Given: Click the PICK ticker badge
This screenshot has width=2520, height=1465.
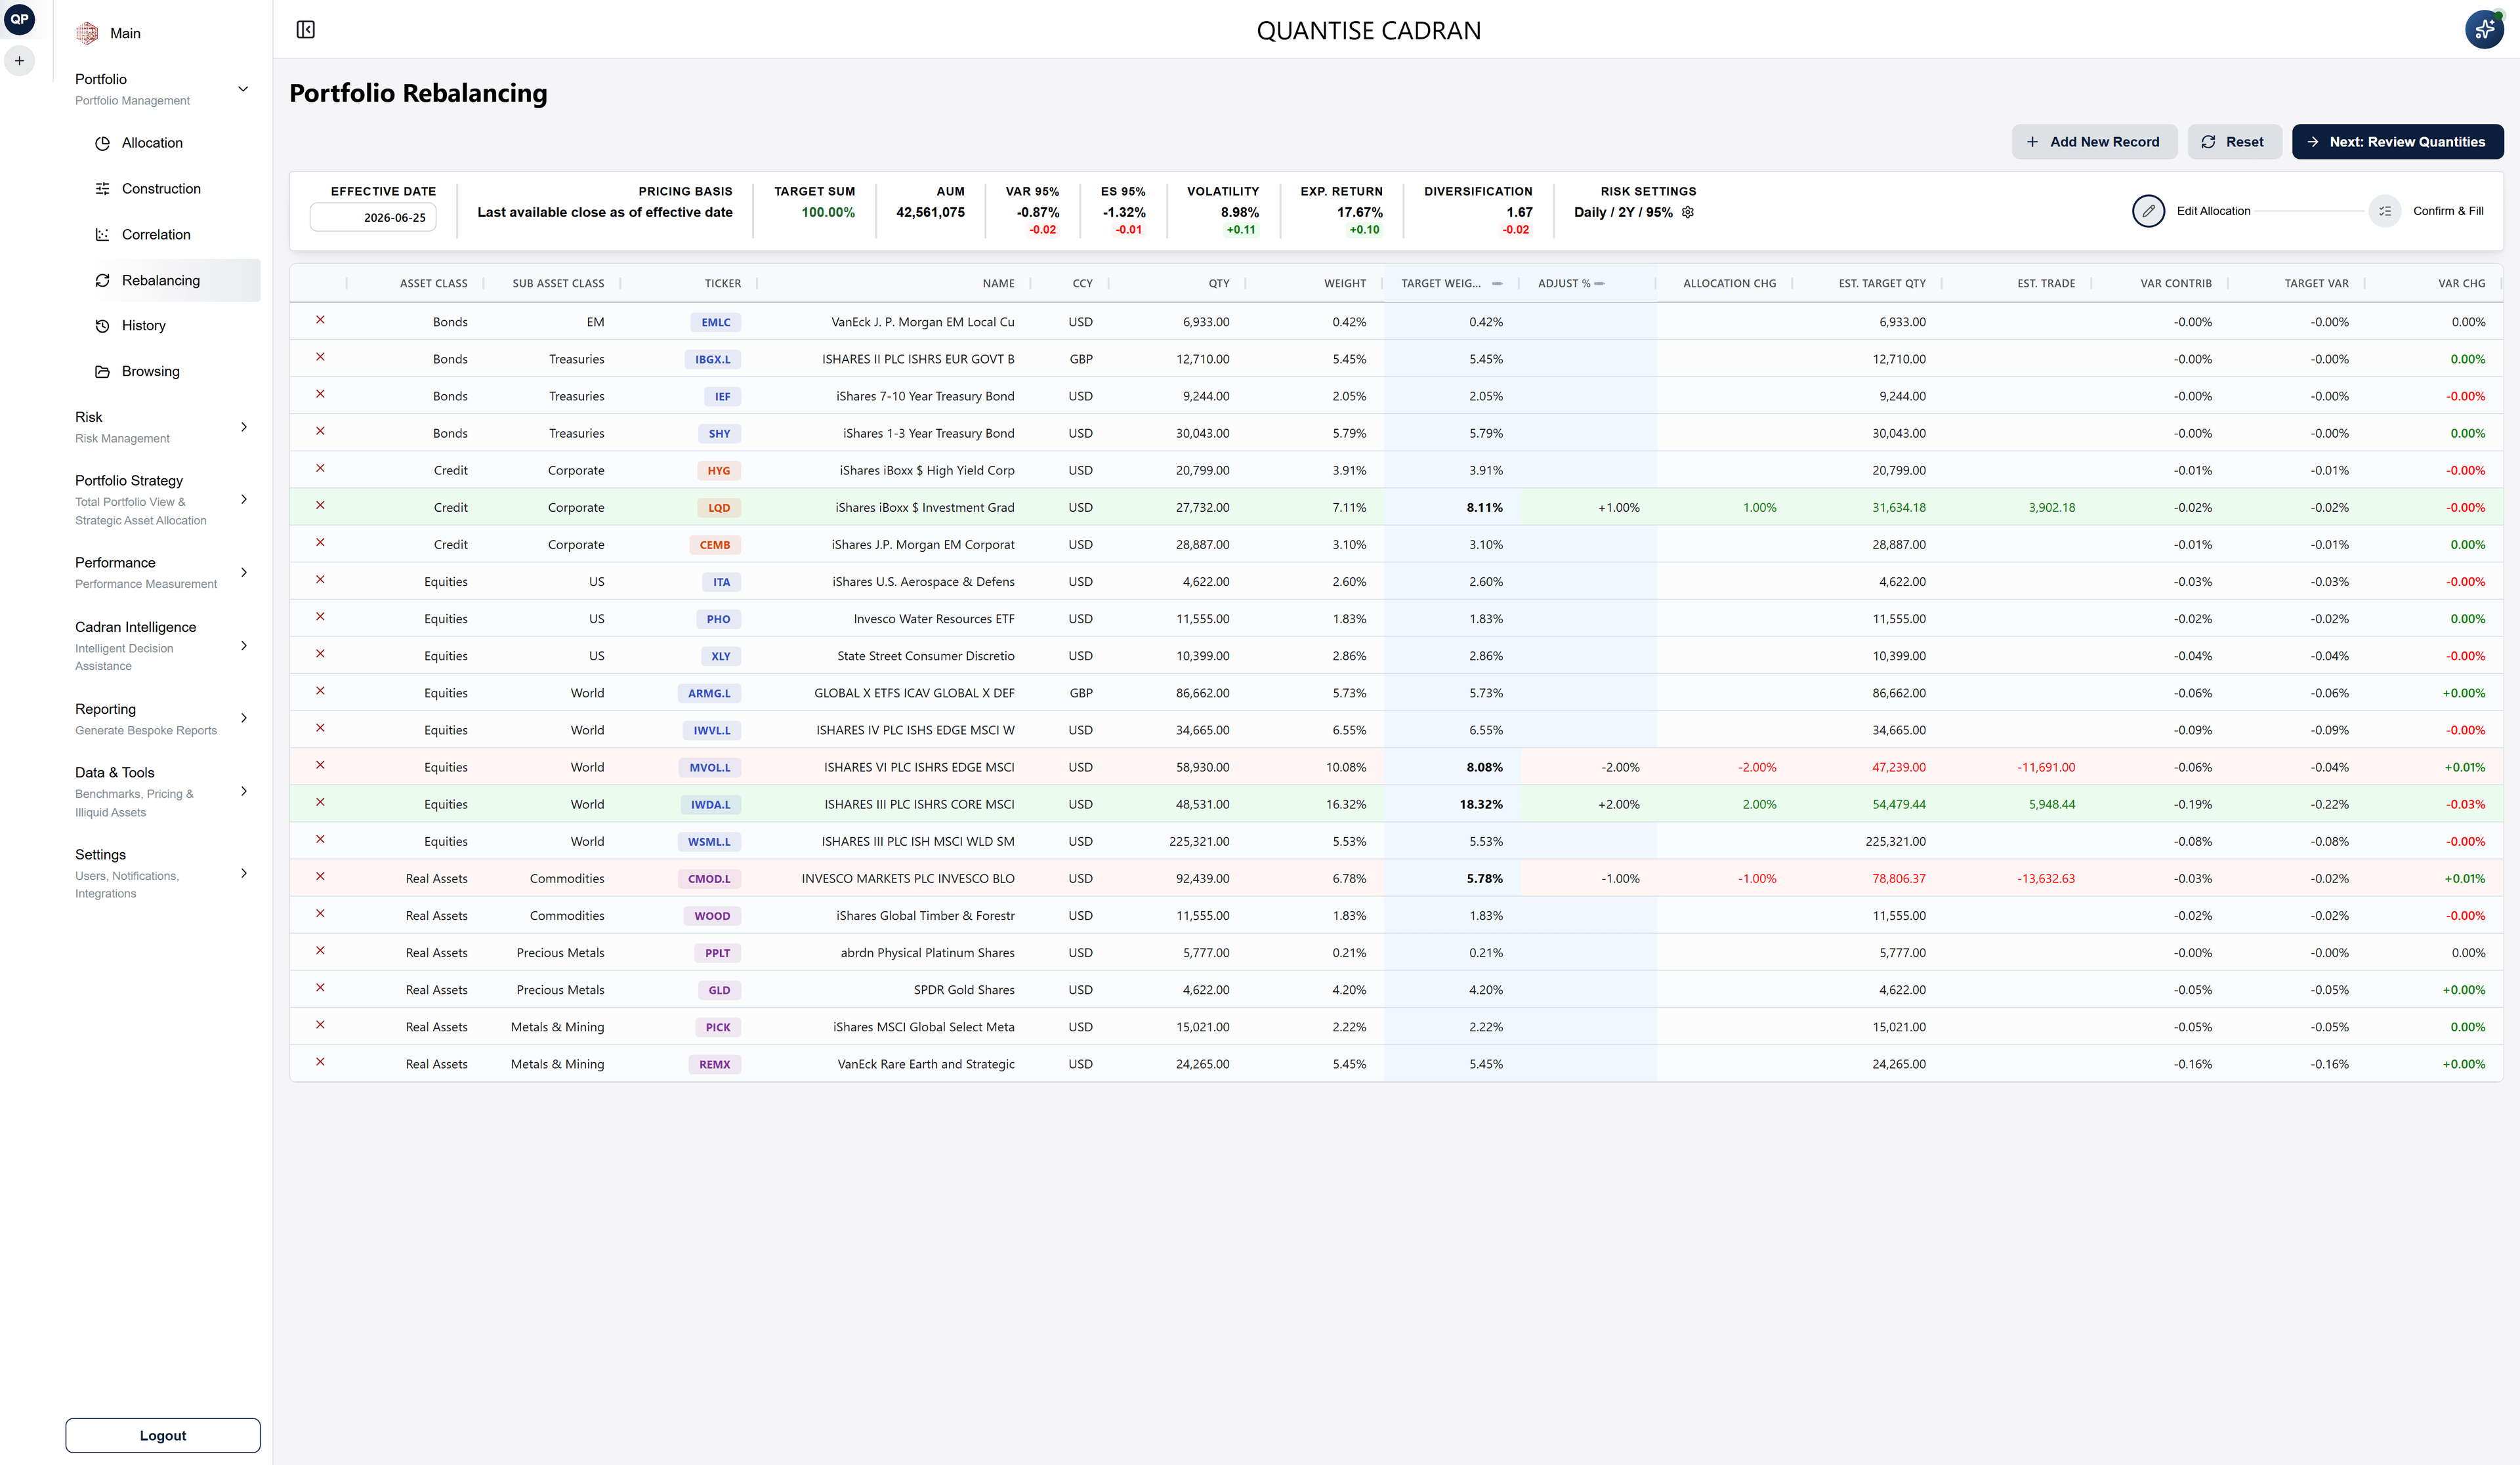Looking at the screenshot, I should pyautogui.click(x=718, y=1027).
